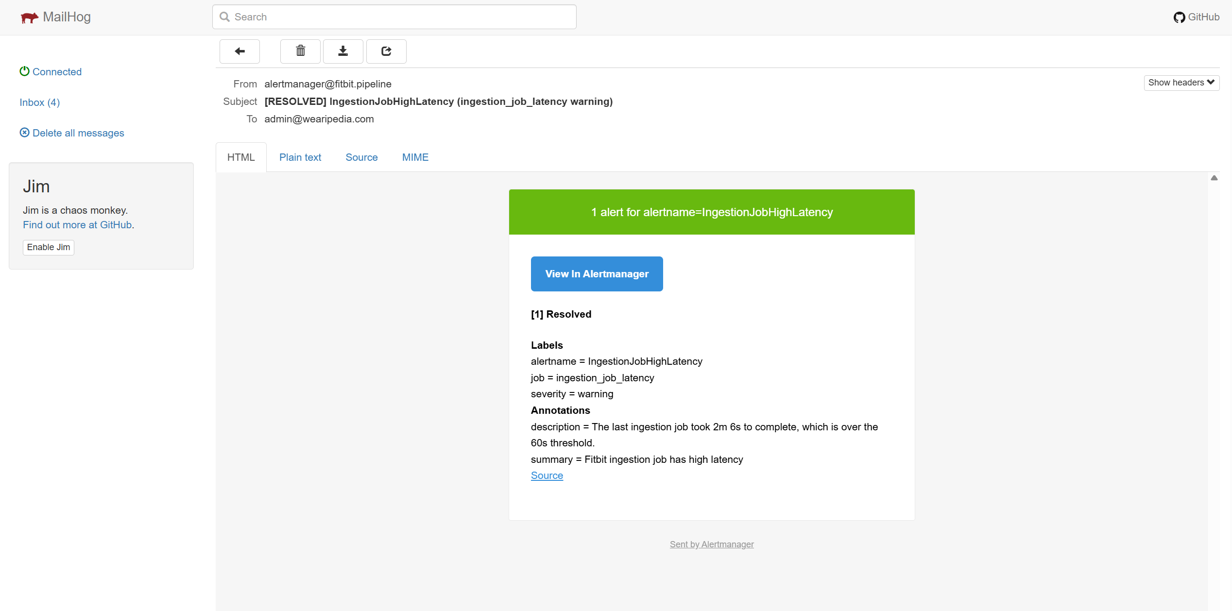Open the Source tab
The width and height of the screenshot is (1232, 611).
point(361,157)
